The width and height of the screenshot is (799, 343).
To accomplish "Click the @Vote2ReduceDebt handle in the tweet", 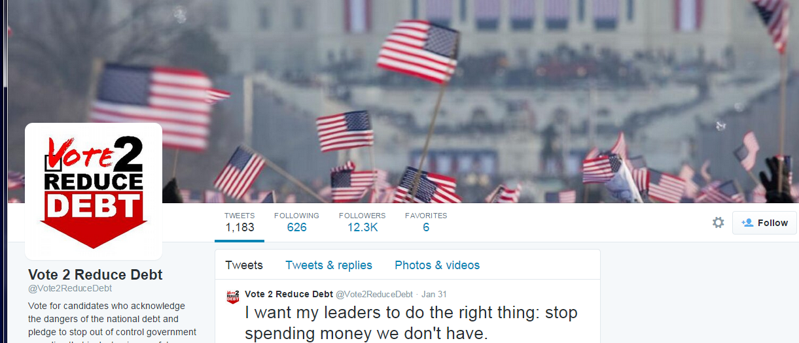I will point(374,294).
